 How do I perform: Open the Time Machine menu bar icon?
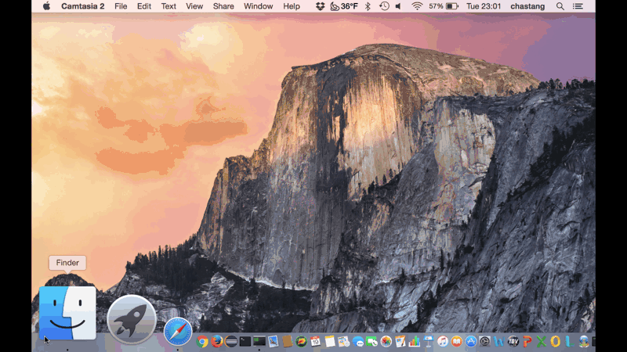coord(384,6)
